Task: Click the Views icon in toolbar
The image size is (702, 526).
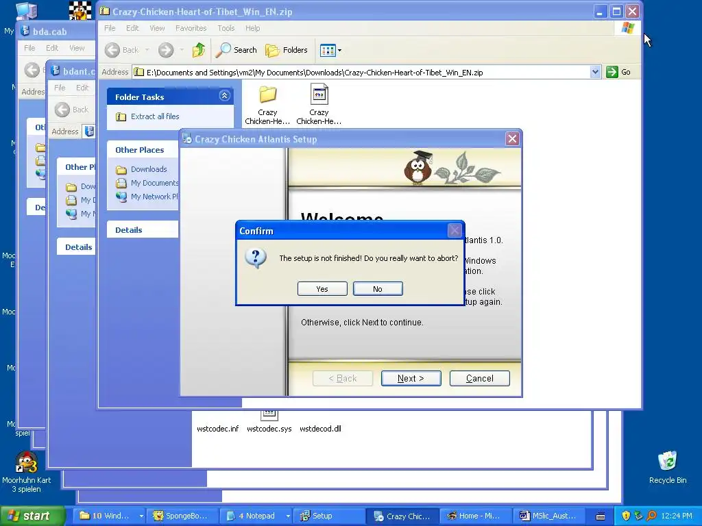Action: (328, 50)
